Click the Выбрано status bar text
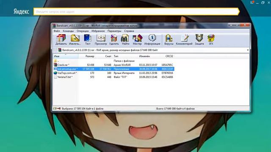271x152 pixels. 83,109
